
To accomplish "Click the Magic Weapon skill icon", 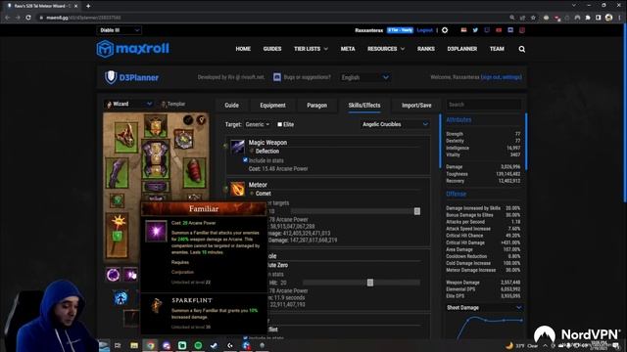I will [x=237, y=147].
